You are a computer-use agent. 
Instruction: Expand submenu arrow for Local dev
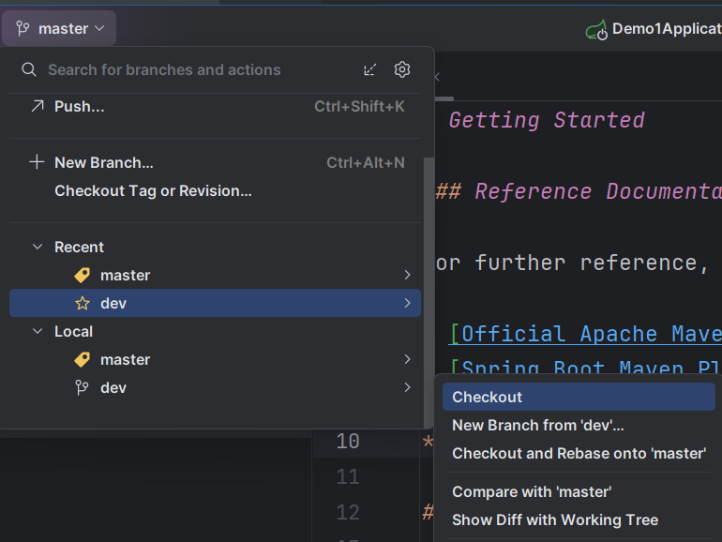tap(407, 387)
